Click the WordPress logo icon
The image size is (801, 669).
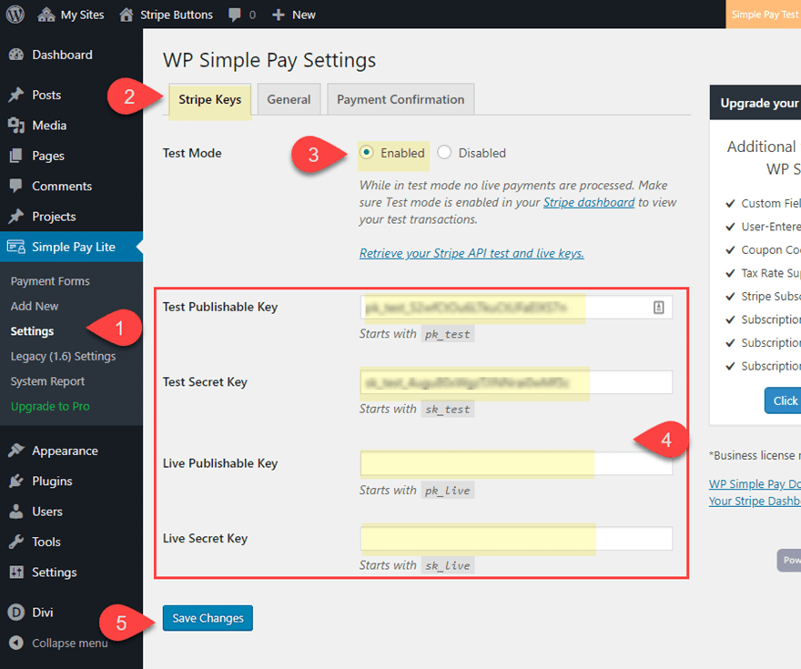[15, 15]
